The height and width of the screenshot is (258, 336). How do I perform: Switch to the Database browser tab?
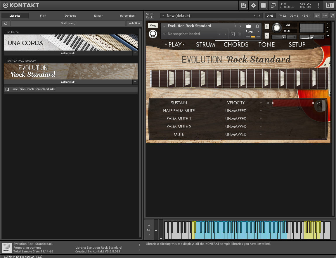(x=71, y=16)
